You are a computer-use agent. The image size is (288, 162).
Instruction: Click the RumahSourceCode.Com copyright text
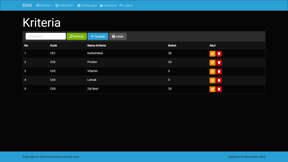(51, 157)
